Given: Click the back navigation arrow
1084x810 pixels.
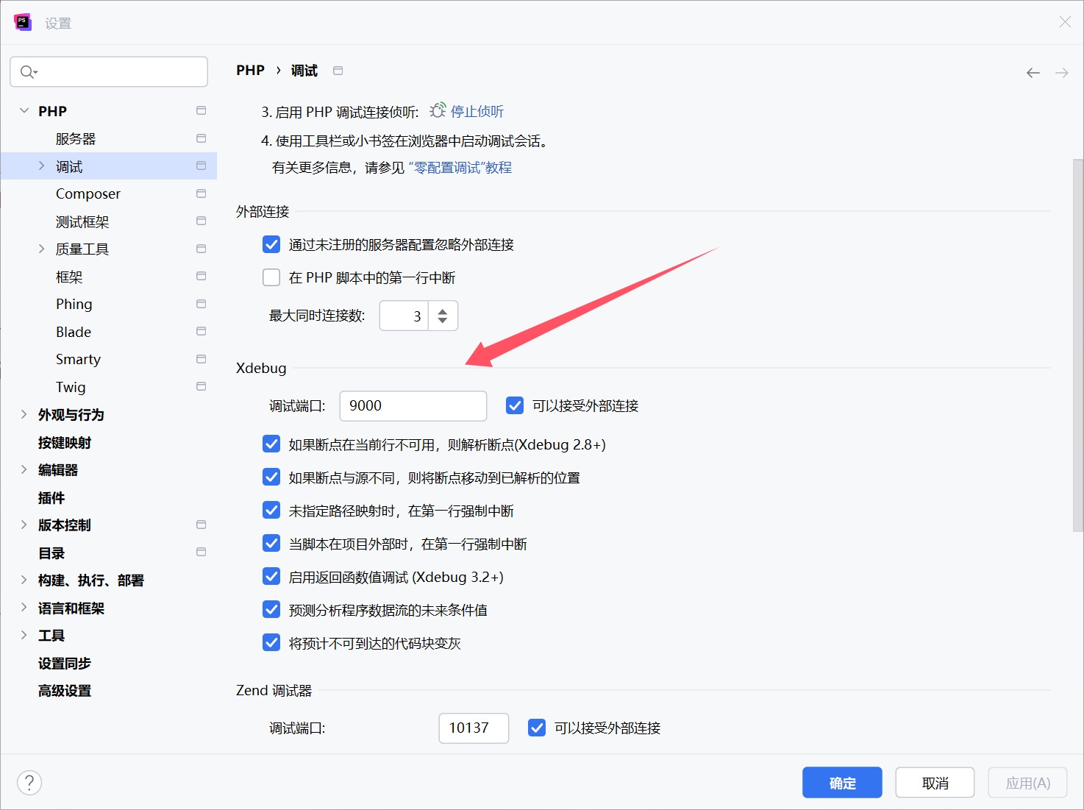Looking at the screenshot, I should (x=1033, y=73).
